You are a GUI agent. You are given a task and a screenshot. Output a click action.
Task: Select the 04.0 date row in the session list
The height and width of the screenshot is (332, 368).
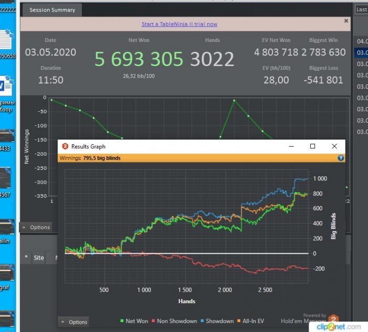pos(362,41)
